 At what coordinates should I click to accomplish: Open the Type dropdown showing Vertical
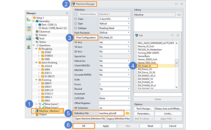(114, 23)
